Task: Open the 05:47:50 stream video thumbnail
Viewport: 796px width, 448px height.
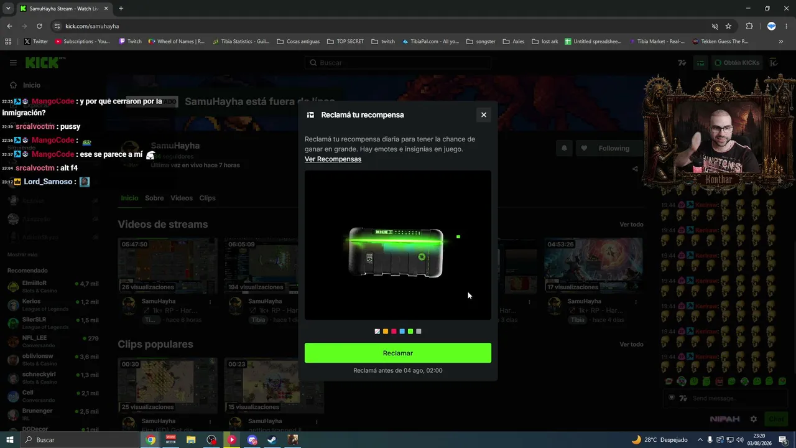Action: pos(168,265)
